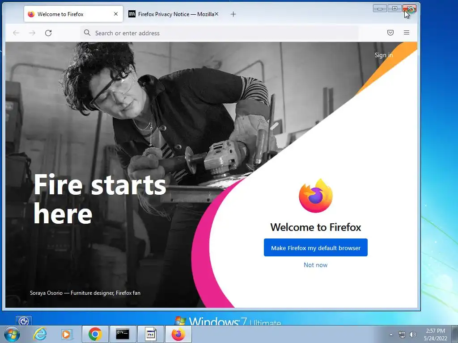Focus the Search or enter address field
The width and height of the screenshot is (458, 343).
click(x=219, y=33)
